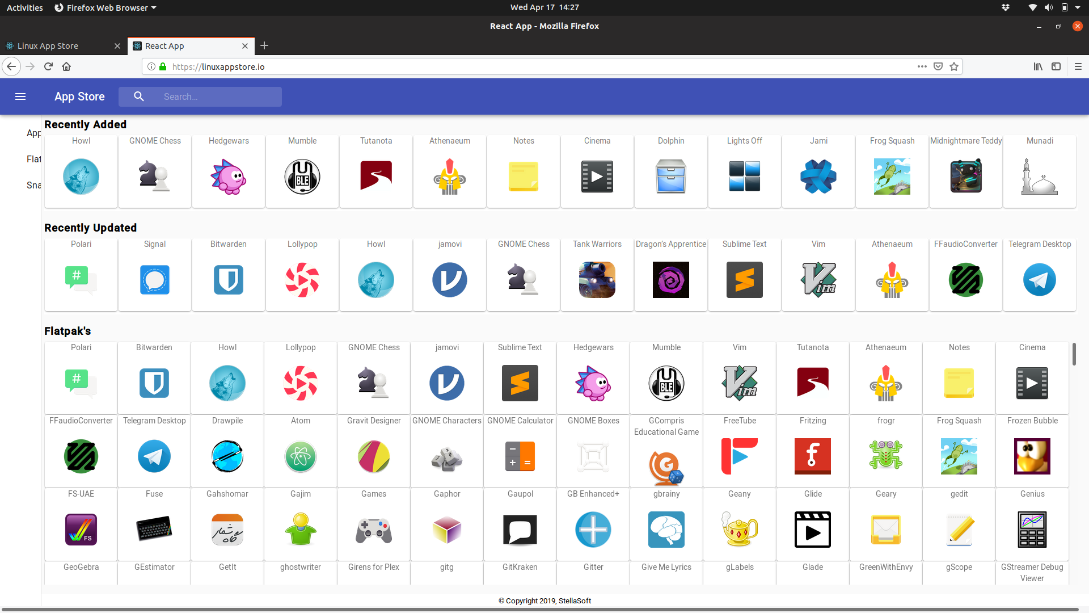Viewport: 1089px width, 613px height.
Task: Open the GitKraken app tile label
Action: (520, 567)
